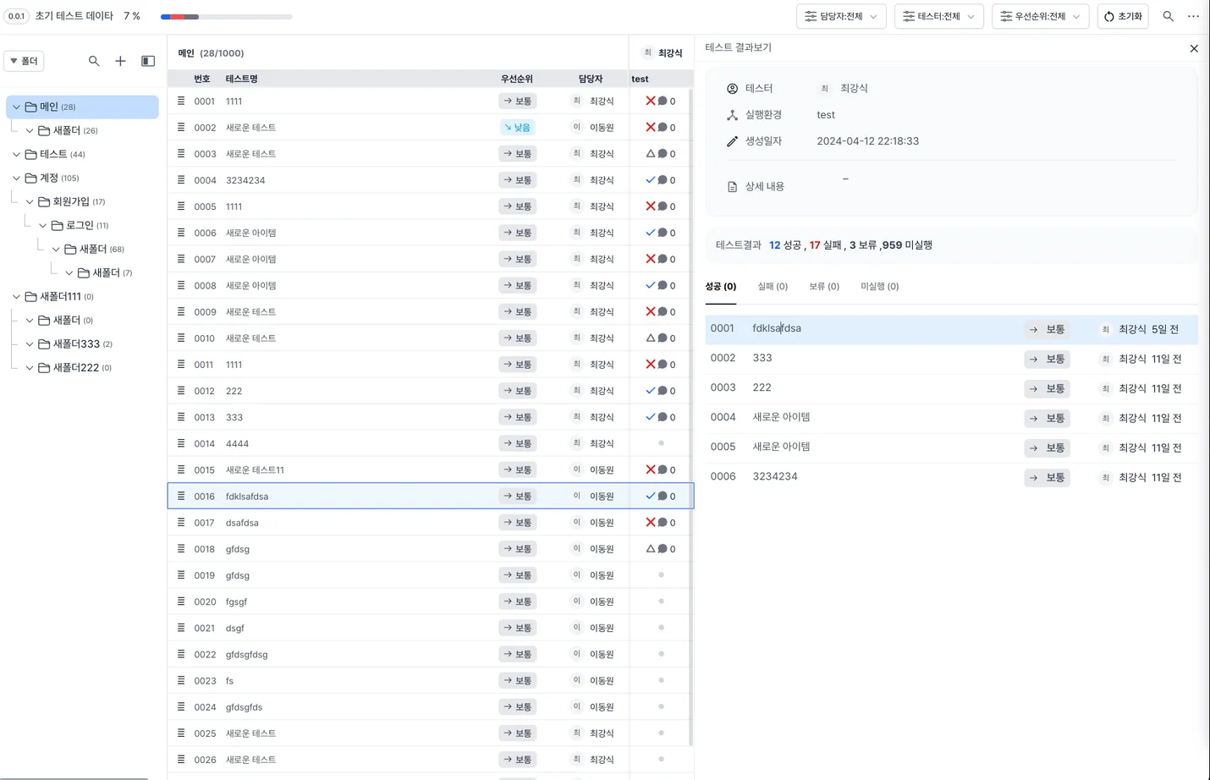Click drag handle icon of row 0026
Screen dimensions: 1210x780
pyautogui.click(x=181, y=759)
